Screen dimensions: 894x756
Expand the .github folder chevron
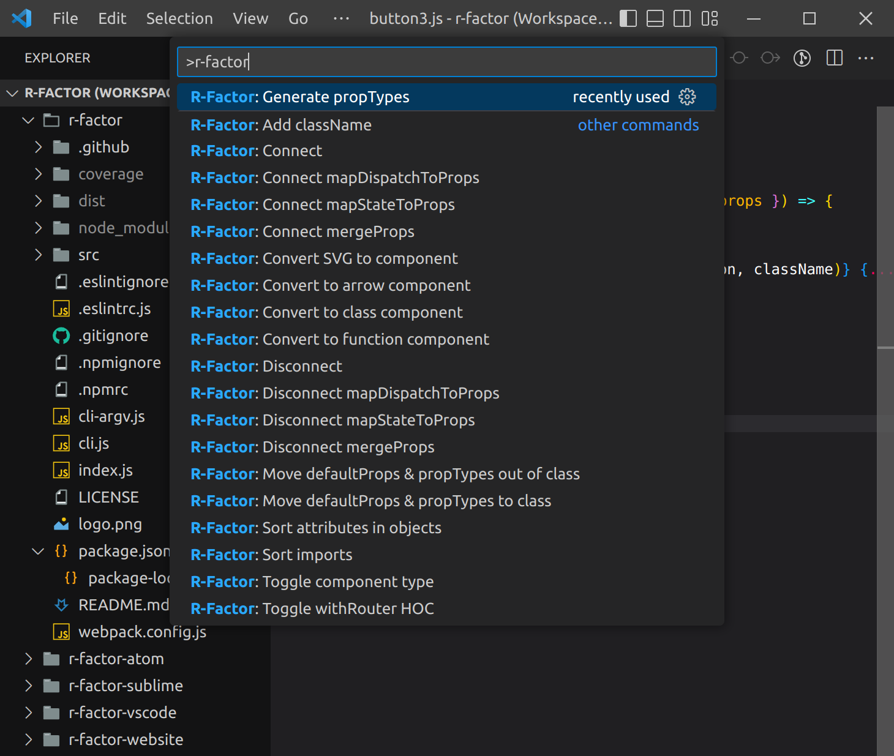(38, 147)
